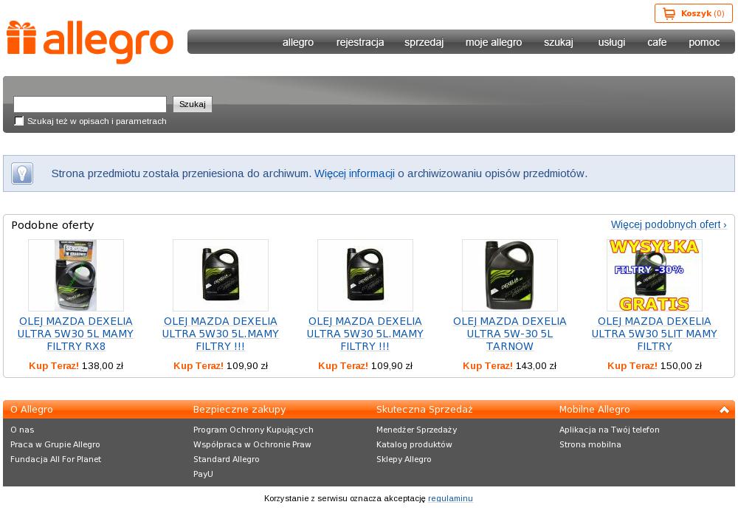
Task: Click the Mobilne Allegro footer heading
Action: (594, 410)
